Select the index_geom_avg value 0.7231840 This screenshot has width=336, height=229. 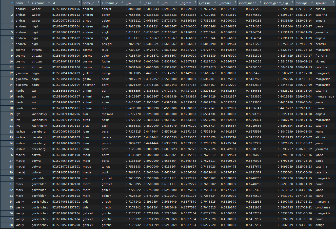coord(285,26)
